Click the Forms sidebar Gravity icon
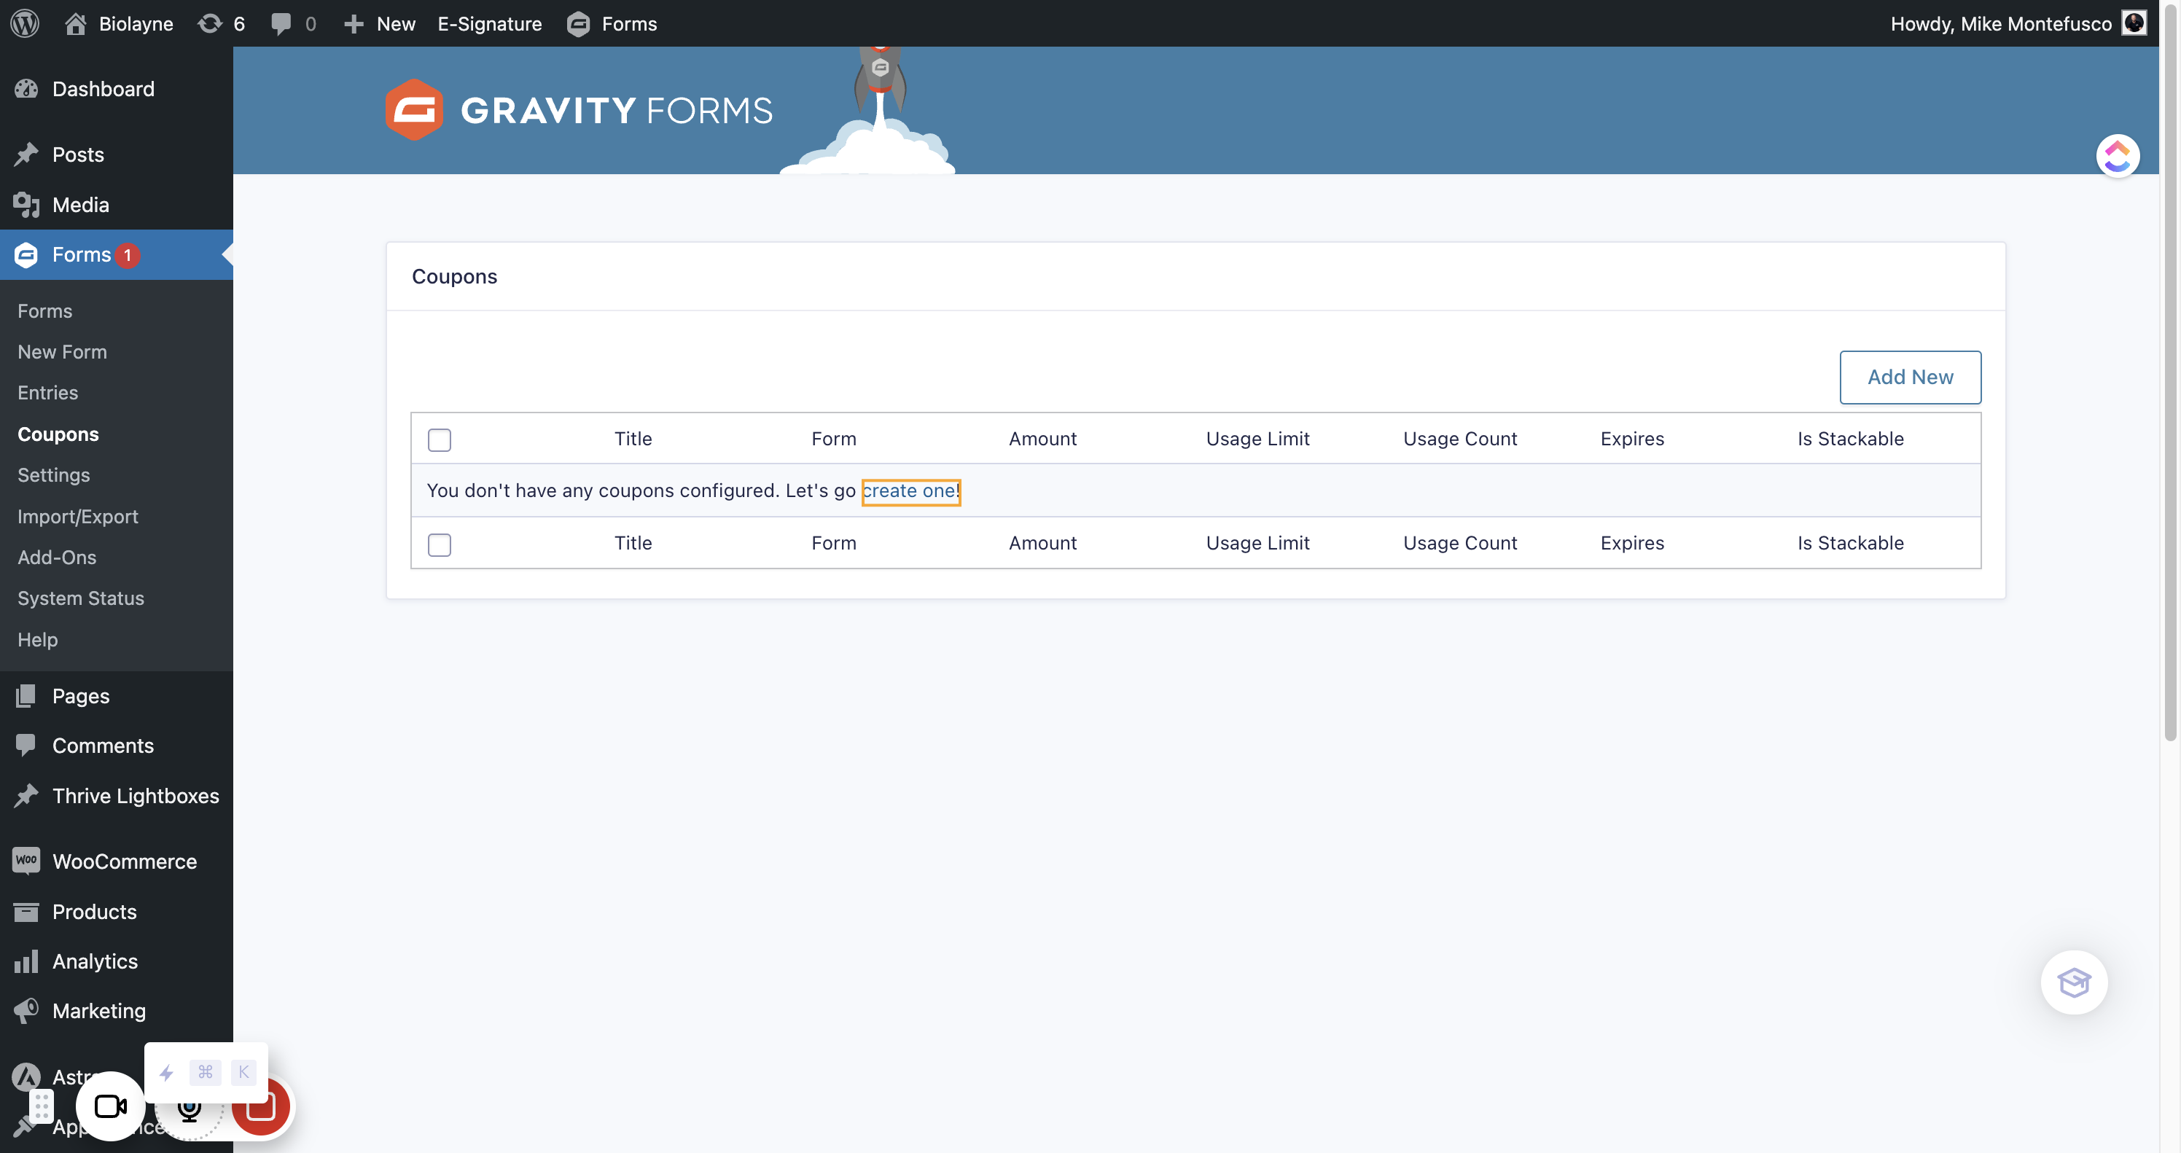2181x1153 pixels. [x=26, y=254]
